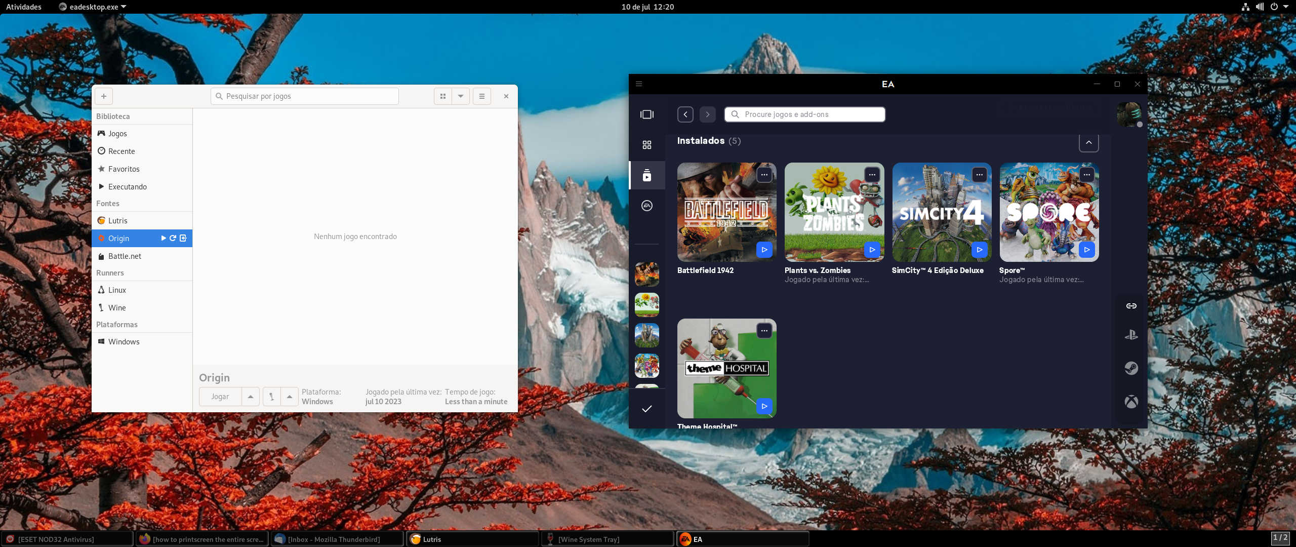Screen dimensions: 1296x547
Task: Switch Lutris to grid view
Action: [443, 96]
